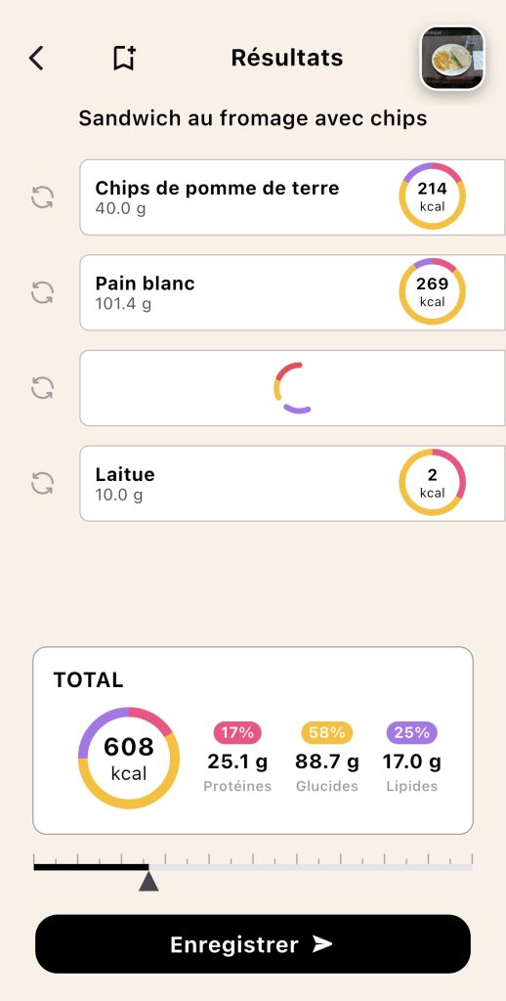This screenshot has height=1001, width=506.
Task: Refresh the Chips de pomme de terre item
Action: coord(43,197)
